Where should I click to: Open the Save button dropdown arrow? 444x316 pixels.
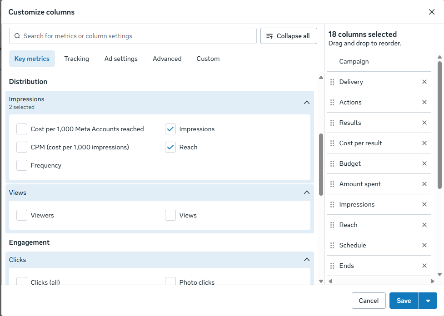coord(428,301)
